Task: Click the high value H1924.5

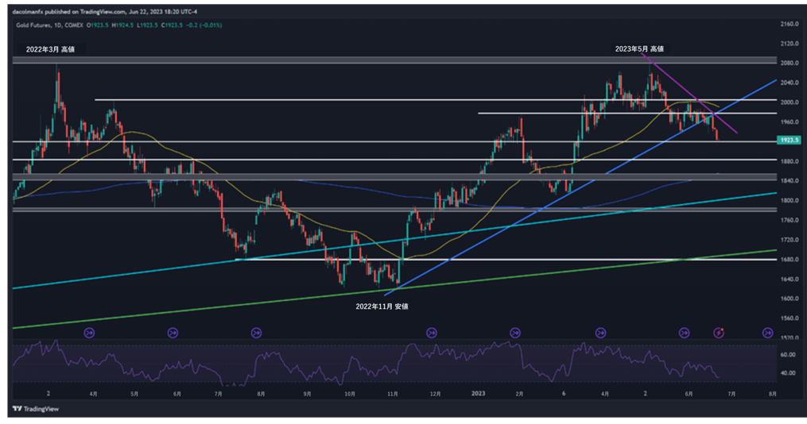Action: point(122,25)
